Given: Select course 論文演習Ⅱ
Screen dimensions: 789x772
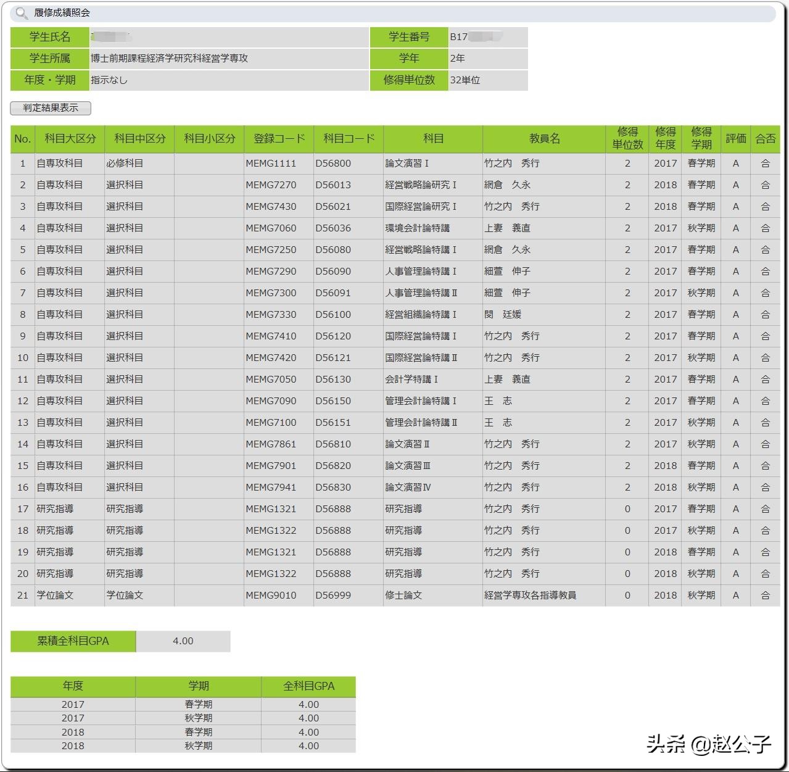Looking at the screenshot, I should (407, 444).
